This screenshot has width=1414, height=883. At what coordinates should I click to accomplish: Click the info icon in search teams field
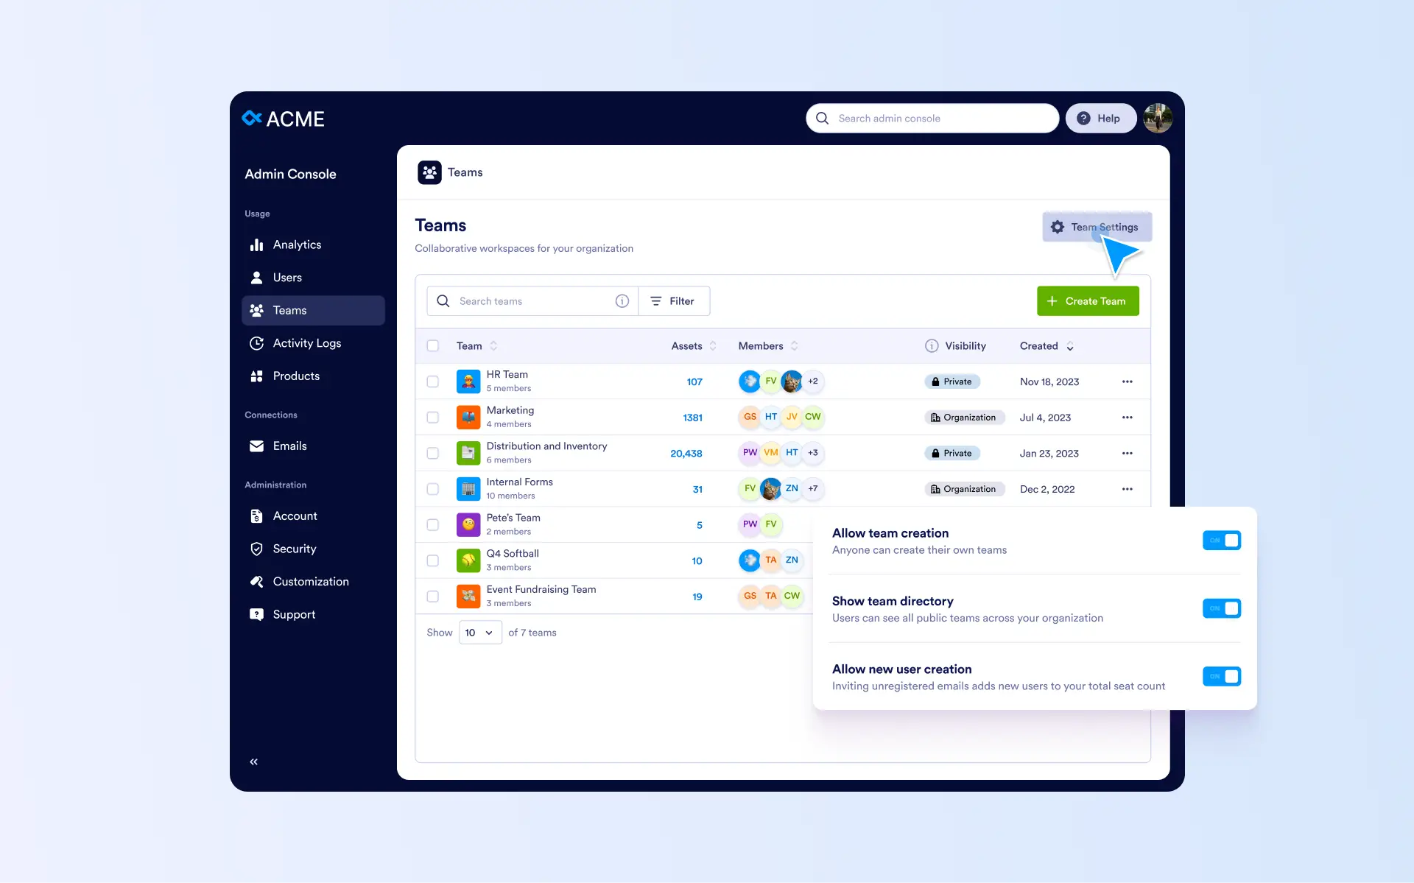point(622,301)
